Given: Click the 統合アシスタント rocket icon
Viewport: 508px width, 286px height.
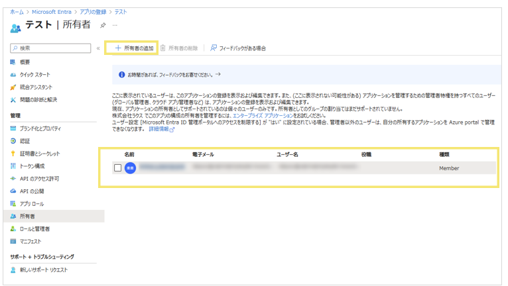Looking at the screenshot, I should point(13,87).
